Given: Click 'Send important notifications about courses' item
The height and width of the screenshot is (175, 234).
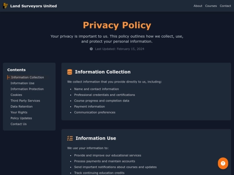Looking at the screenshot, I should click(x=115, y=167).
